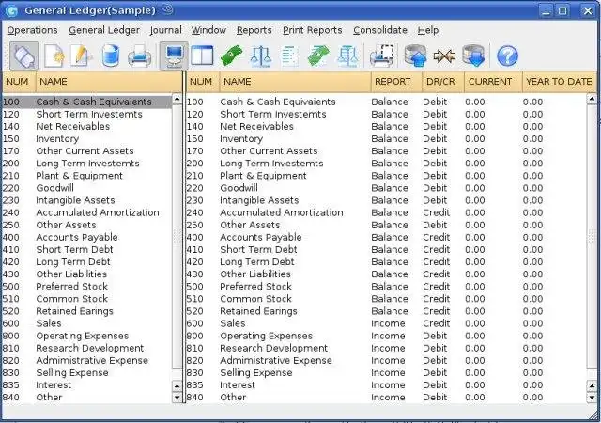Click the inward-pointing merge arrows icon
601x423 pixels.
click(x=444, y=56)
